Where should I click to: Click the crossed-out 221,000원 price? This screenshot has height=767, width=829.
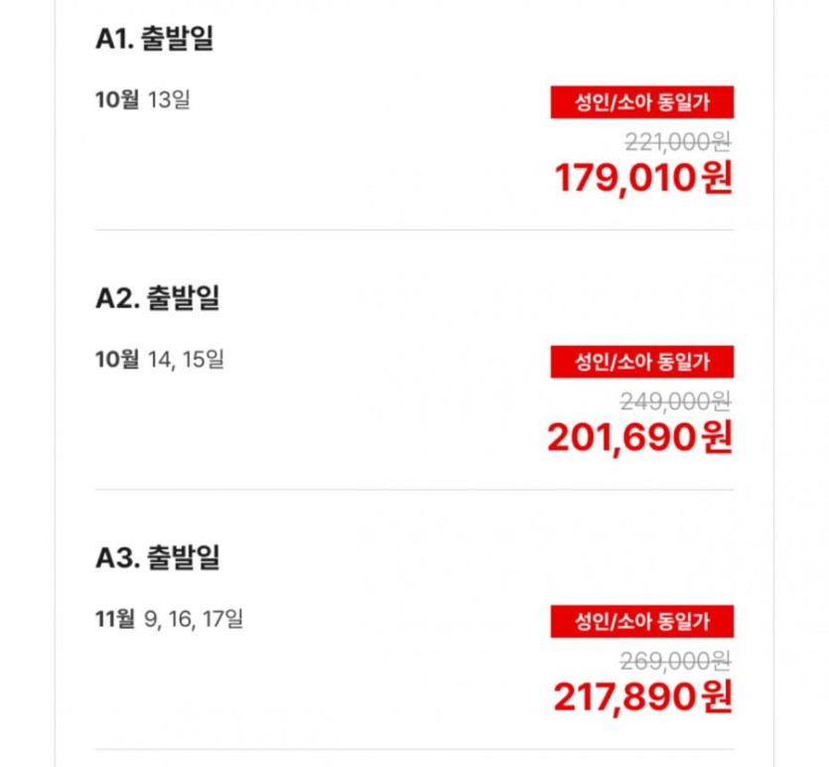click(x=675, y=142)
